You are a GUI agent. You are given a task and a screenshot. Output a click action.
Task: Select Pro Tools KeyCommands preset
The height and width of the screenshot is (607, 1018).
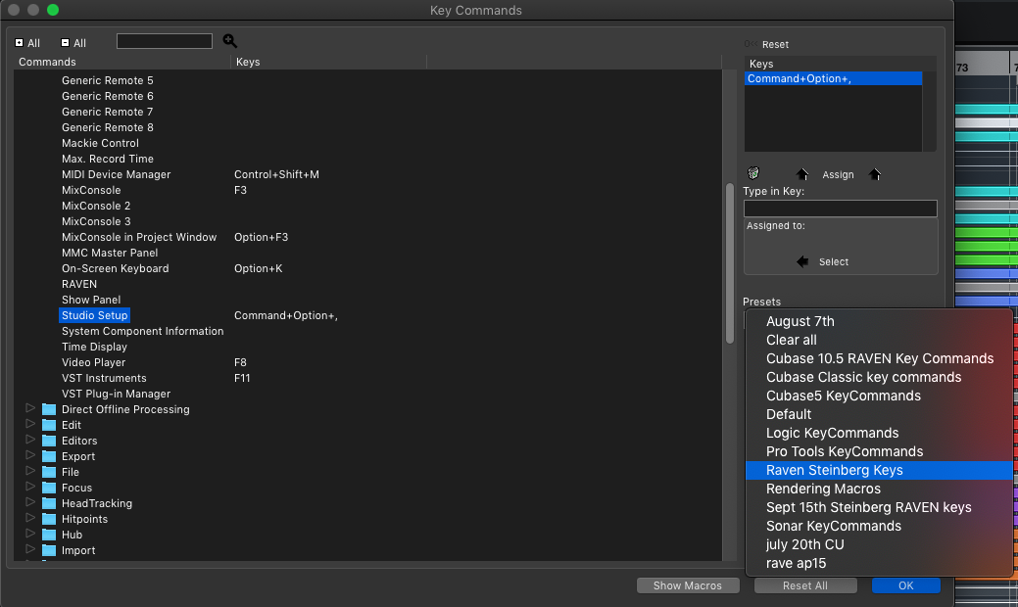(844, 451)
